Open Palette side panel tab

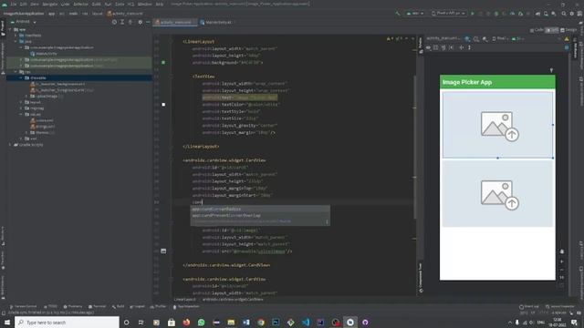pos(422,45)
